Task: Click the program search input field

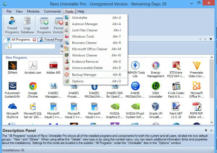Action: pos(33,46)
